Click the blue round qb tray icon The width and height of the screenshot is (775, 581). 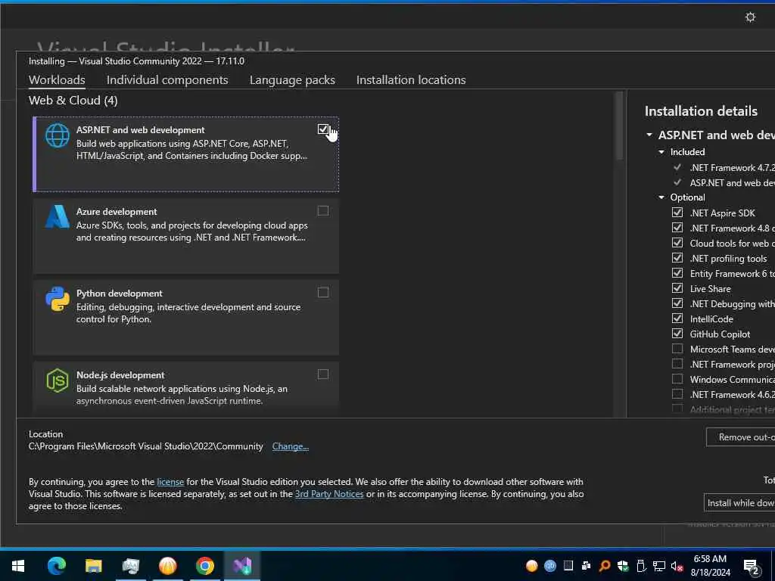pos(550,566)
